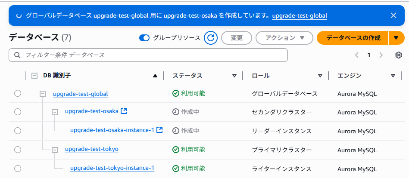Go to next page of results

(x=381, y=55)
